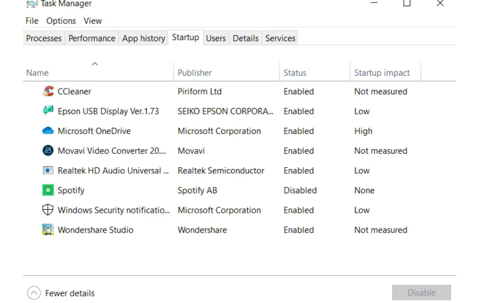The image size is (485, 303).
Task: Select the Realtek HD Audio icon
Action: click(x=48, y=170)
